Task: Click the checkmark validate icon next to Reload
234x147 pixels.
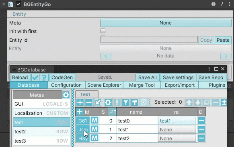Action: point(35,78)
